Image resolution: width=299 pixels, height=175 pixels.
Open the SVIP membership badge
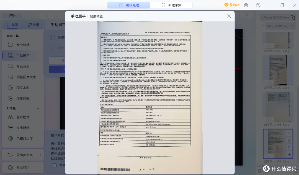231,5
